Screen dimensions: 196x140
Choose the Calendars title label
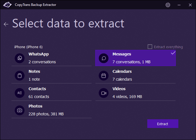(x=122, y=71)
